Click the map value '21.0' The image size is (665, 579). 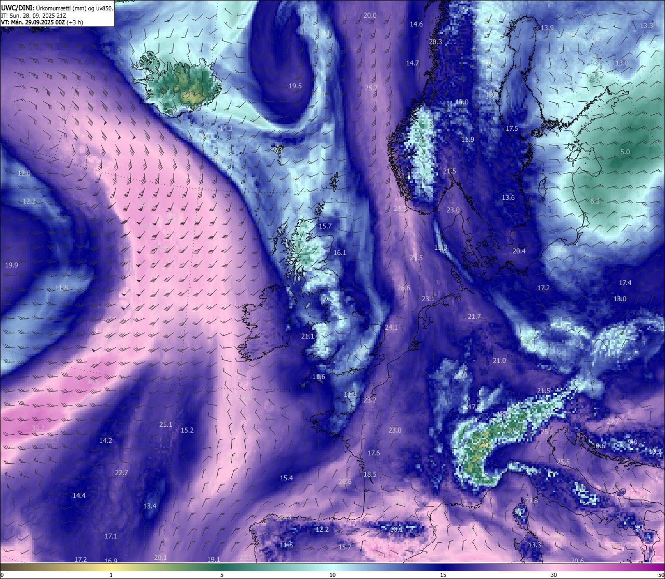tap(499, 361)
